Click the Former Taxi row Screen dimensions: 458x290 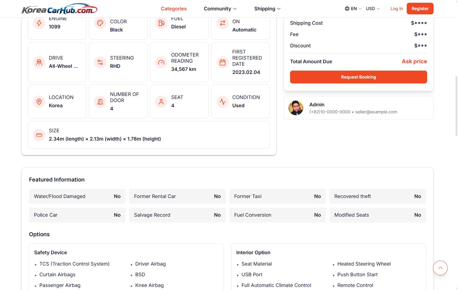click(278, 196)
